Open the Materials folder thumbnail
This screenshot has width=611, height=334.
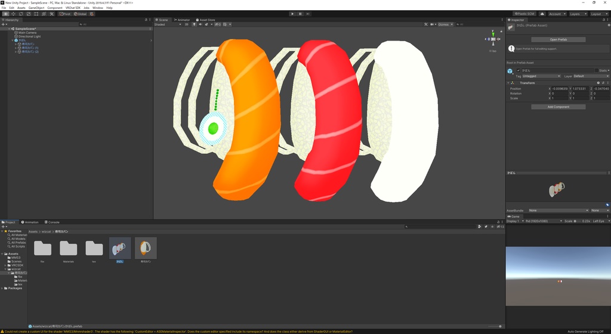[68, 248]
